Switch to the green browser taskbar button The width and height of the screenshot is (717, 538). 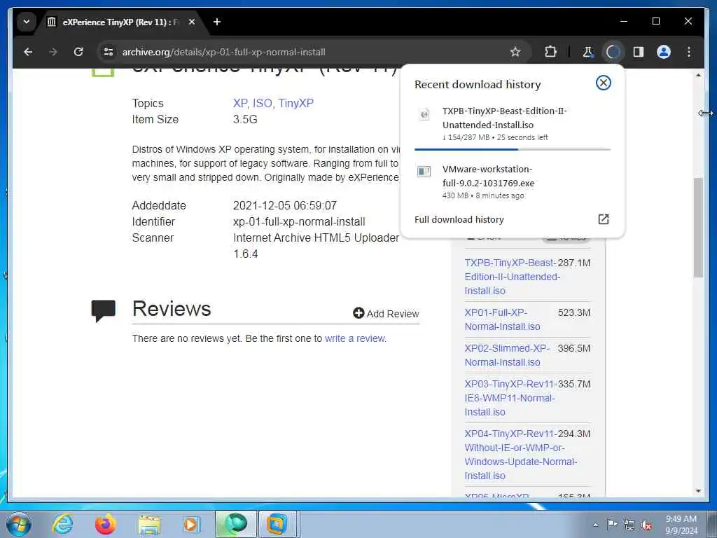(x=235, y=524)
